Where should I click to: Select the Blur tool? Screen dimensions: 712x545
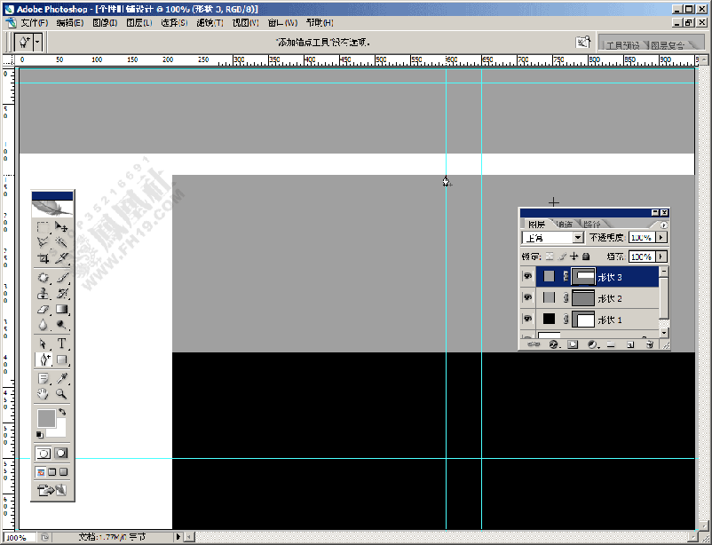click(44, 325)
